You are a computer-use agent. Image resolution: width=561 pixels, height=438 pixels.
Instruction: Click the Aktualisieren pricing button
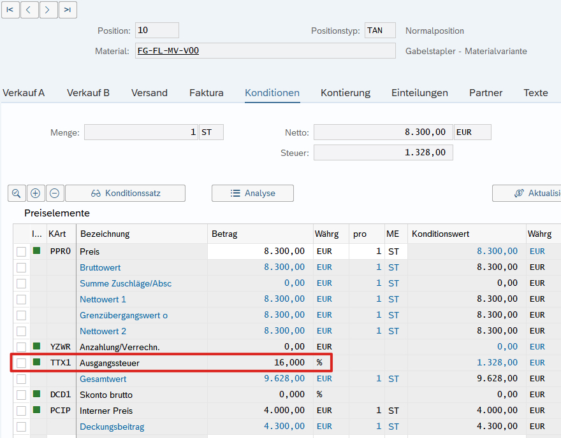pos(527,194)
